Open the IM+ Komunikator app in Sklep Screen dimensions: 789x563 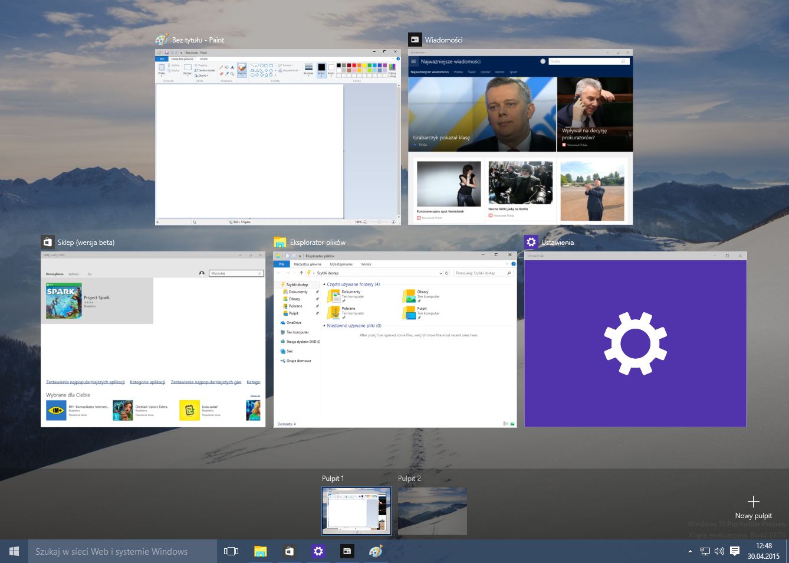pos(77,410)
